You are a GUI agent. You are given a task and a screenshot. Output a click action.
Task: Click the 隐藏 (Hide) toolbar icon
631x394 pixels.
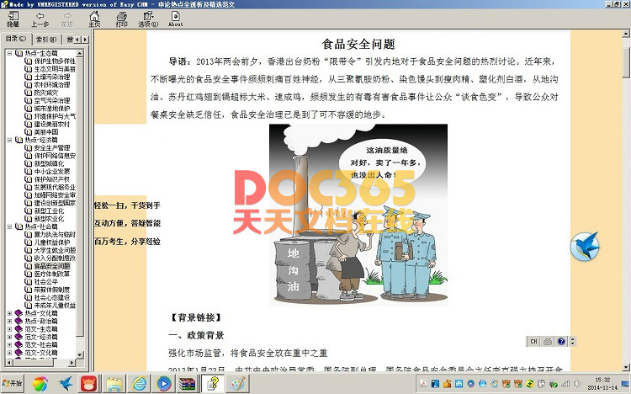point(13,19)
